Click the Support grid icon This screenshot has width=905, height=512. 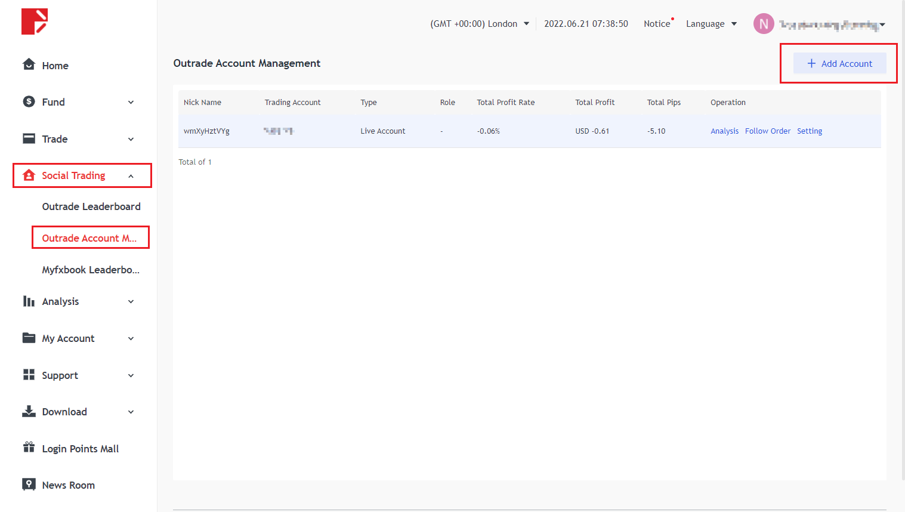29,375
